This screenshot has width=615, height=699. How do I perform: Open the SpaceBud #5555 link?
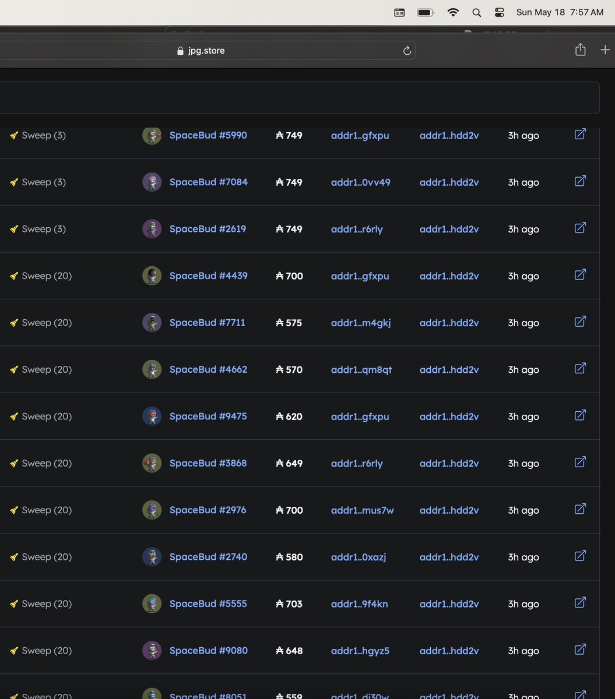(x=208, y=603)
